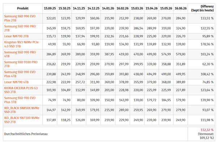Open the Samsung SSD 9100 PRO 2TB link

tap(21, 64)
